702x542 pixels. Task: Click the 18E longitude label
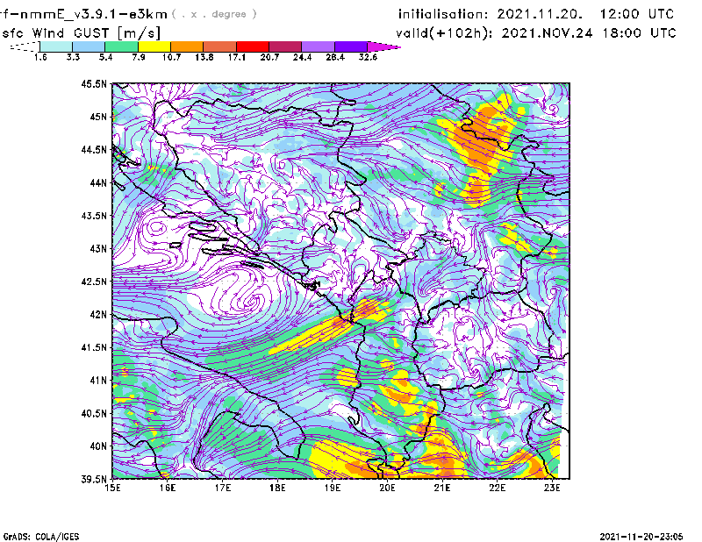pos(277,488)
